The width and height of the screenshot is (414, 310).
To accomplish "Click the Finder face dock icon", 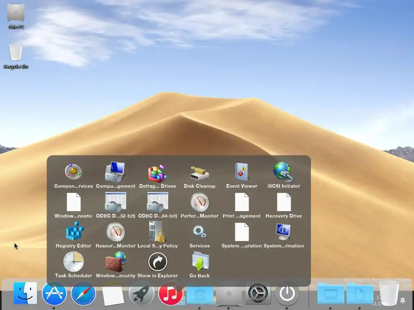I will [x=25, y=293].
